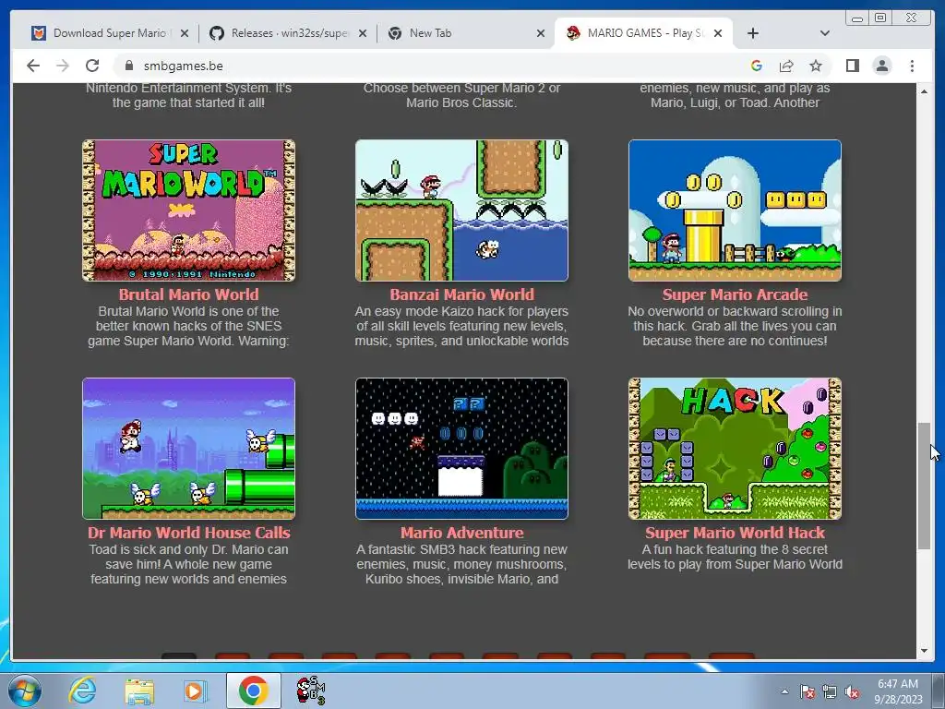
Task: Share this page via share icon
Action: 786,66
